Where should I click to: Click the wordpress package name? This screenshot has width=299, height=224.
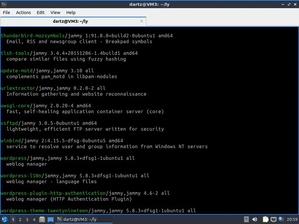point(13,158)
